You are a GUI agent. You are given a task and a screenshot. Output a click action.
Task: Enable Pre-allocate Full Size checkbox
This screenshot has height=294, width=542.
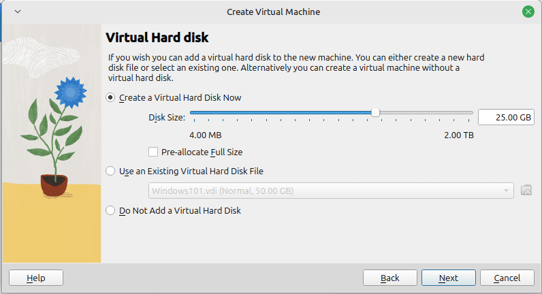[153, 152]
